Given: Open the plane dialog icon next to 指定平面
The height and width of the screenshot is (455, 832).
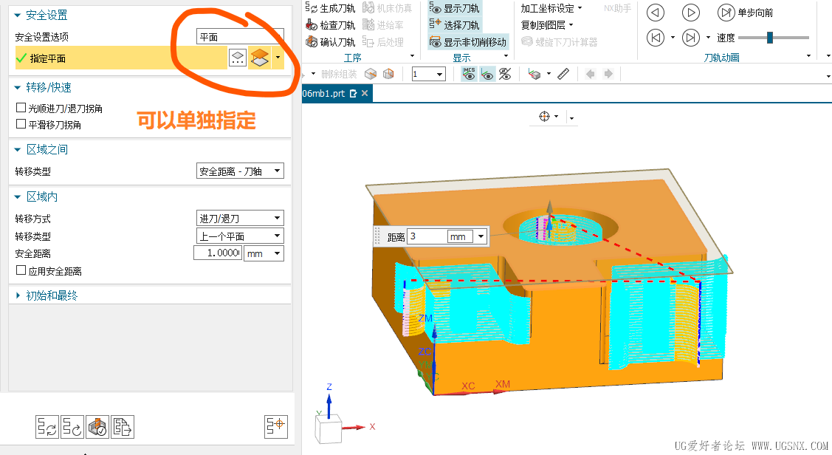Looking at the screenshot, I should [x=238, y=58].
